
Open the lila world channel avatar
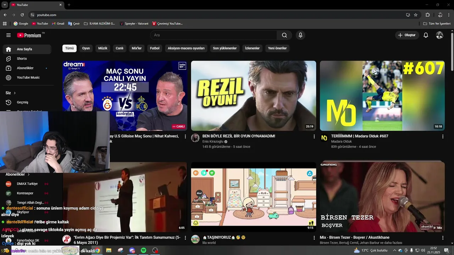point(195,239)
